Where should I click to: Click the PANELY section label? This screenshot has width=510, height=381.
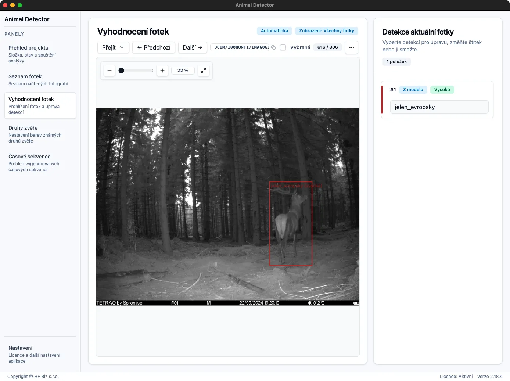(14, 34)
